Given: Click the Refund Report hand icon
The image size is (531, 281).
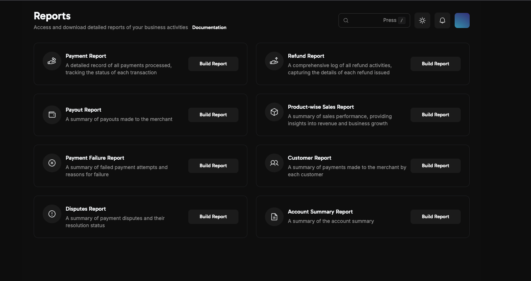Looking at the screenshot, I should pos(274,61).
